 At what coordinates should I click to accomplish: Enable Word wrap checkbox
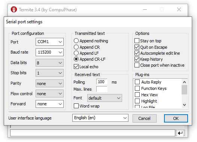76,106
